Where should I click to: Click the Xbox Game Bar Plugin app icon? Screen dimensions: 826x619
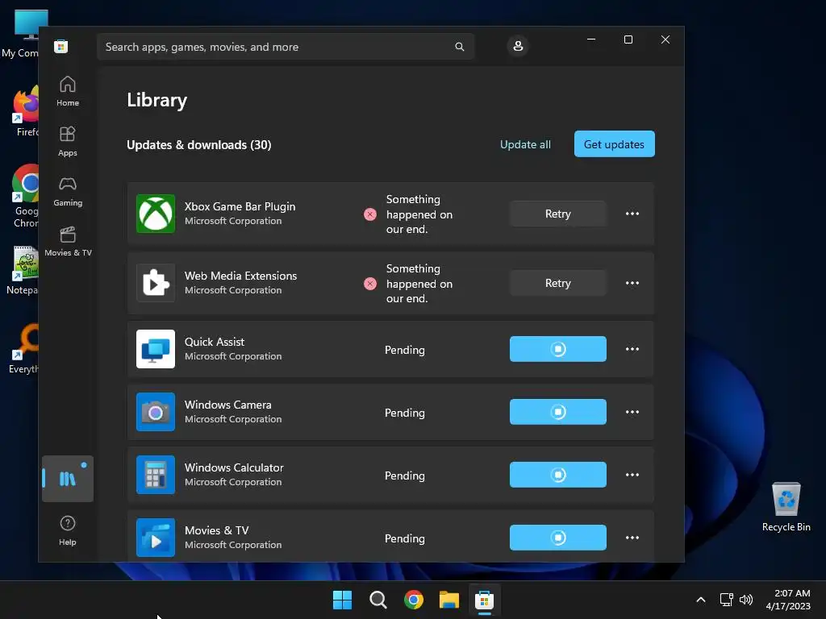pos(156,214)
